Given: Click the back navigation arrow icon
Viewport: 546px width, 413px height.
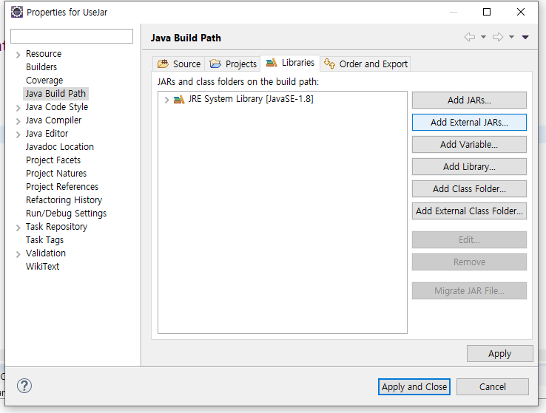Looking at the screenshot, I should pos(469,37).
